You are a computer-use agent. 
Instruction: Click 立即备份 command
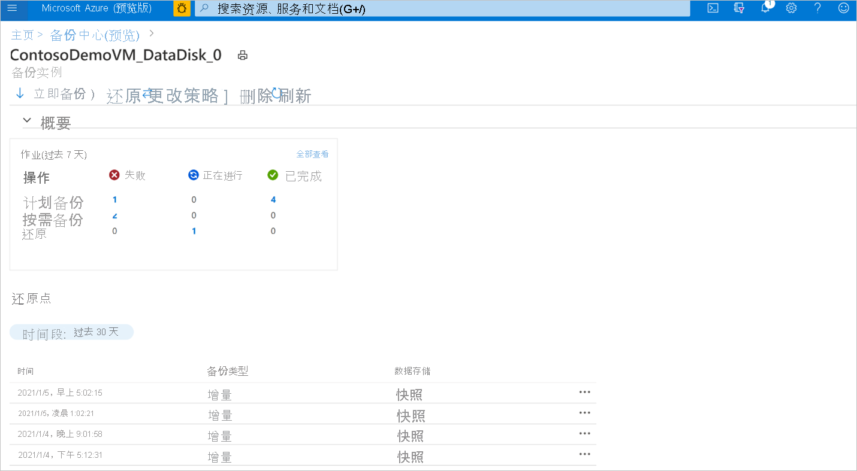pos(60,94)
